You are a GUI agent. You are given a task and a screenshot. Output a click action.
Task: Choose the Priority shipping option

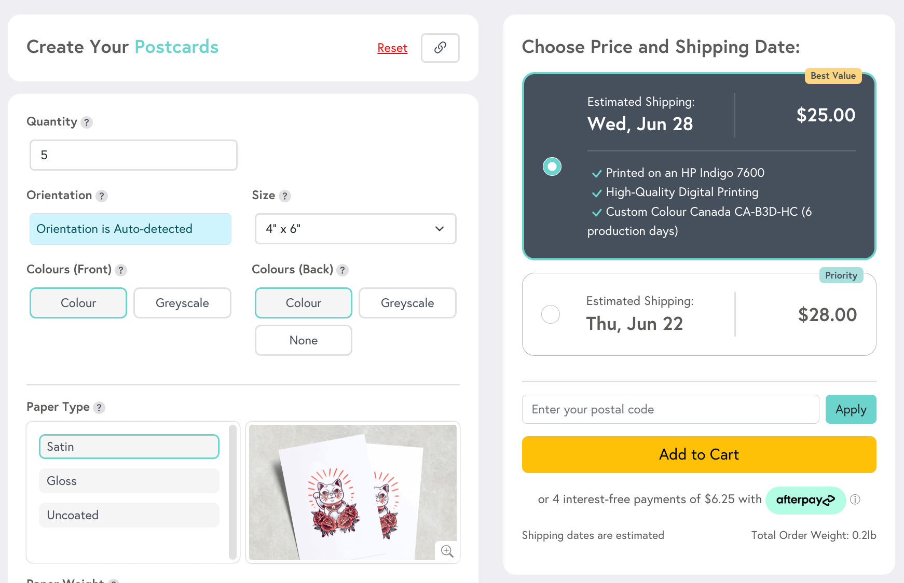551,314
